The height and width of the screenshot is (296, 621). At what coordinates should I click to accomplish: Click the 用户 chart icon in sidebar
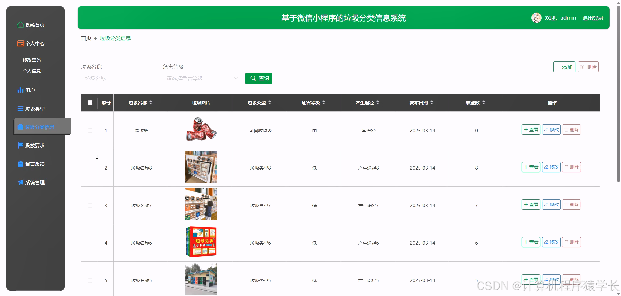(x=20, y=90)
